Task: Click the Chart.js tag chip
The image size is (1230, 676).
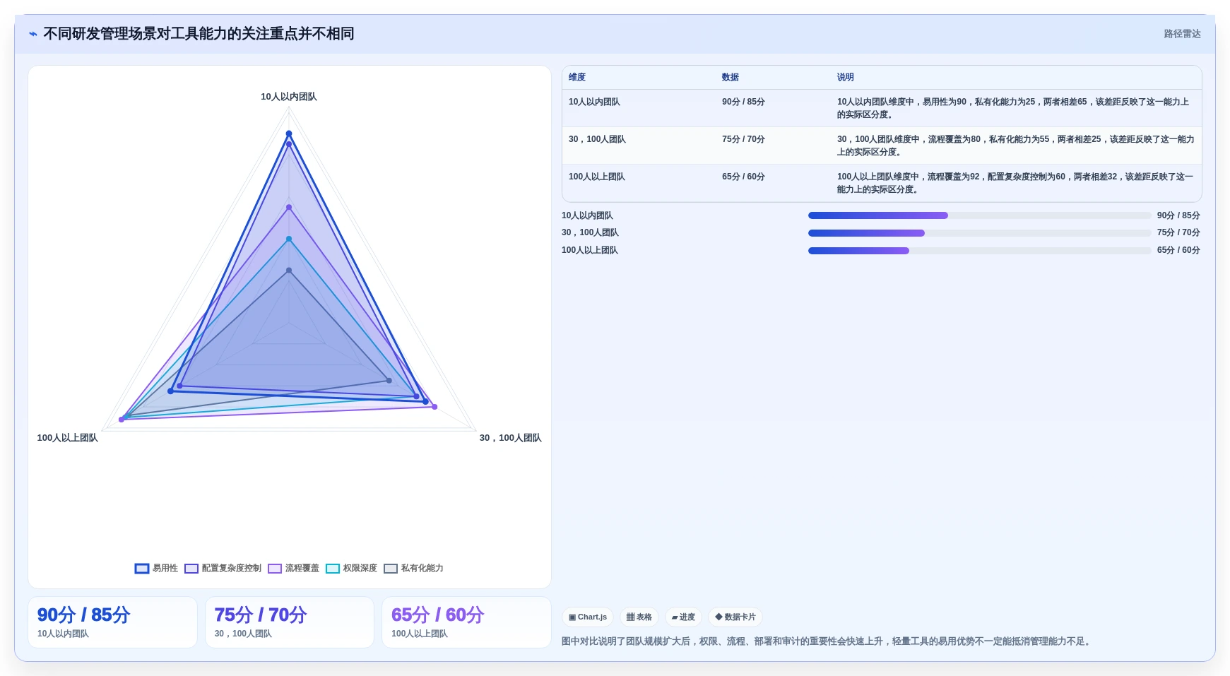Action: click(588, 617)
